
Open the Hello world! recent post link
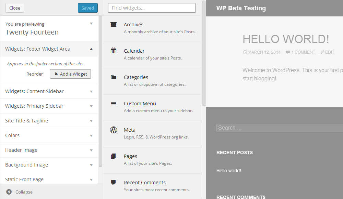tap(228, 171)
